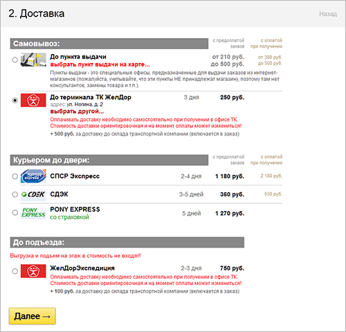346x332 pixels.
Task: Click the "со страховкой" green label
Action: (69, 217)
